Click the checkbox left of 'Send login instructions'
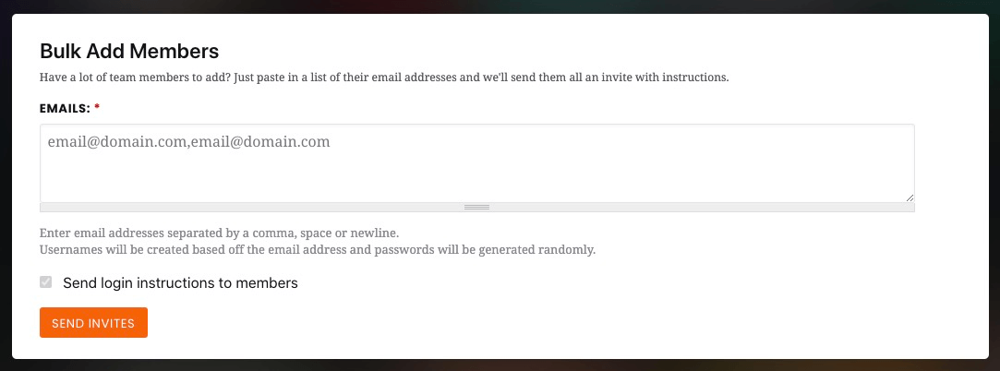The image size is (1000, 371). [x=46, y=282]
